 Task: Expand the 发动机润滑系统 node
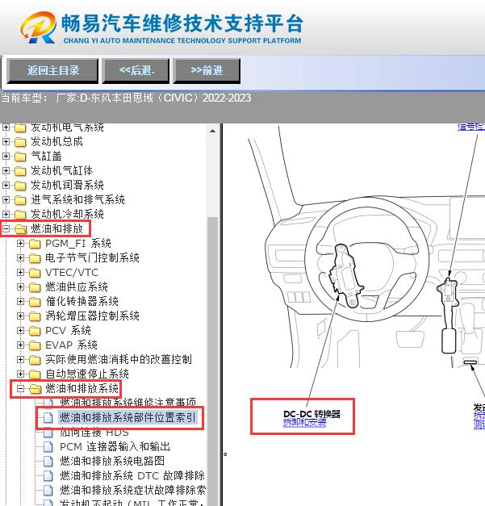[6, 186]
